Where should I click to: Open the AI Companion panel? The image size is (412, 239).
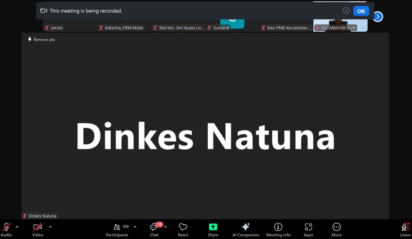pos(245,229)
